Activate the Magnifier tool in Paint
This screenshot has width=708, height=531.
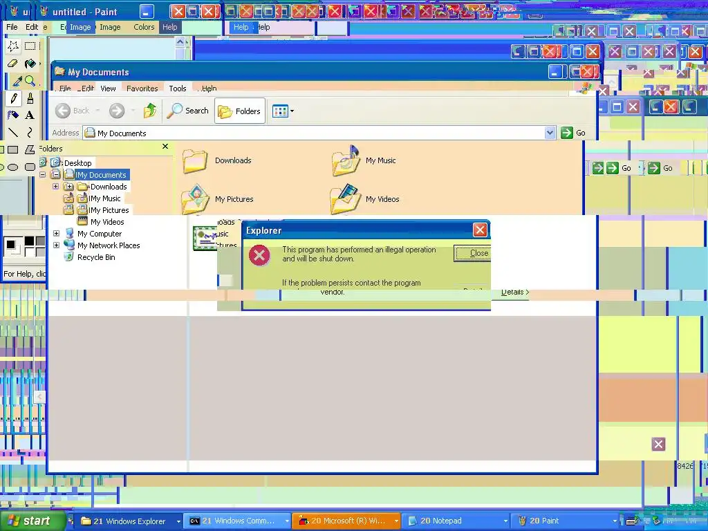click(x=30, y=82)
